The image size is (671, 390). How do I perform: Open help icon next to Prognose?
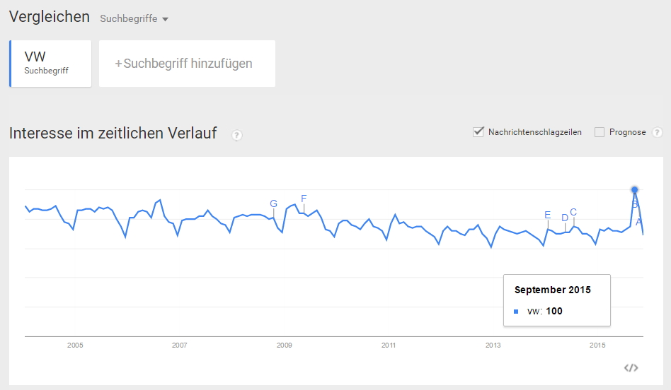click(x=657, y=132)
